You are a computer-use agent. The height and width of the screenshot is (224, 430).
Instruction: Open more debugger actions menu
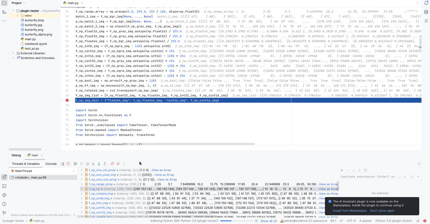click(x=124, y=164)
